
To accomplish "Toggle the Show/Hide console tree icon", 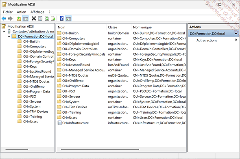I will pyautogui.click(x=26, y=19).
